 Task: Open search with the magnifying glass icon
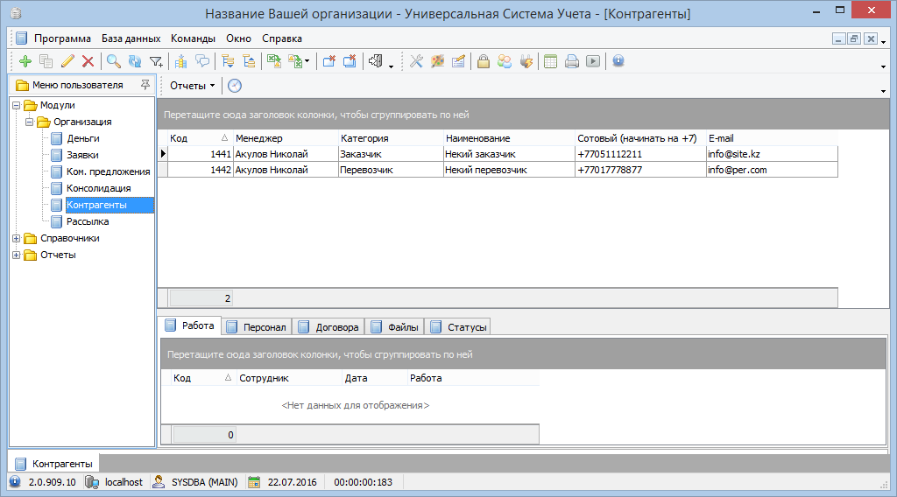pyautogui.click(x=113, y=61)
